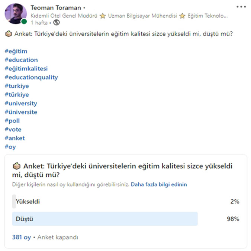Click the ballot box emoji in post text
The image size is (251, 251).
point(9,34)
